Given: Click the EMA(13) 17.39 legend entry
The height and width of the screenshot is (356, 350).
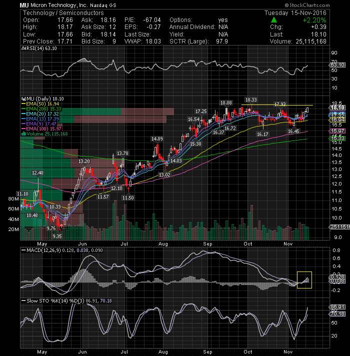Looking at the screenshot, I should (40, 118).
